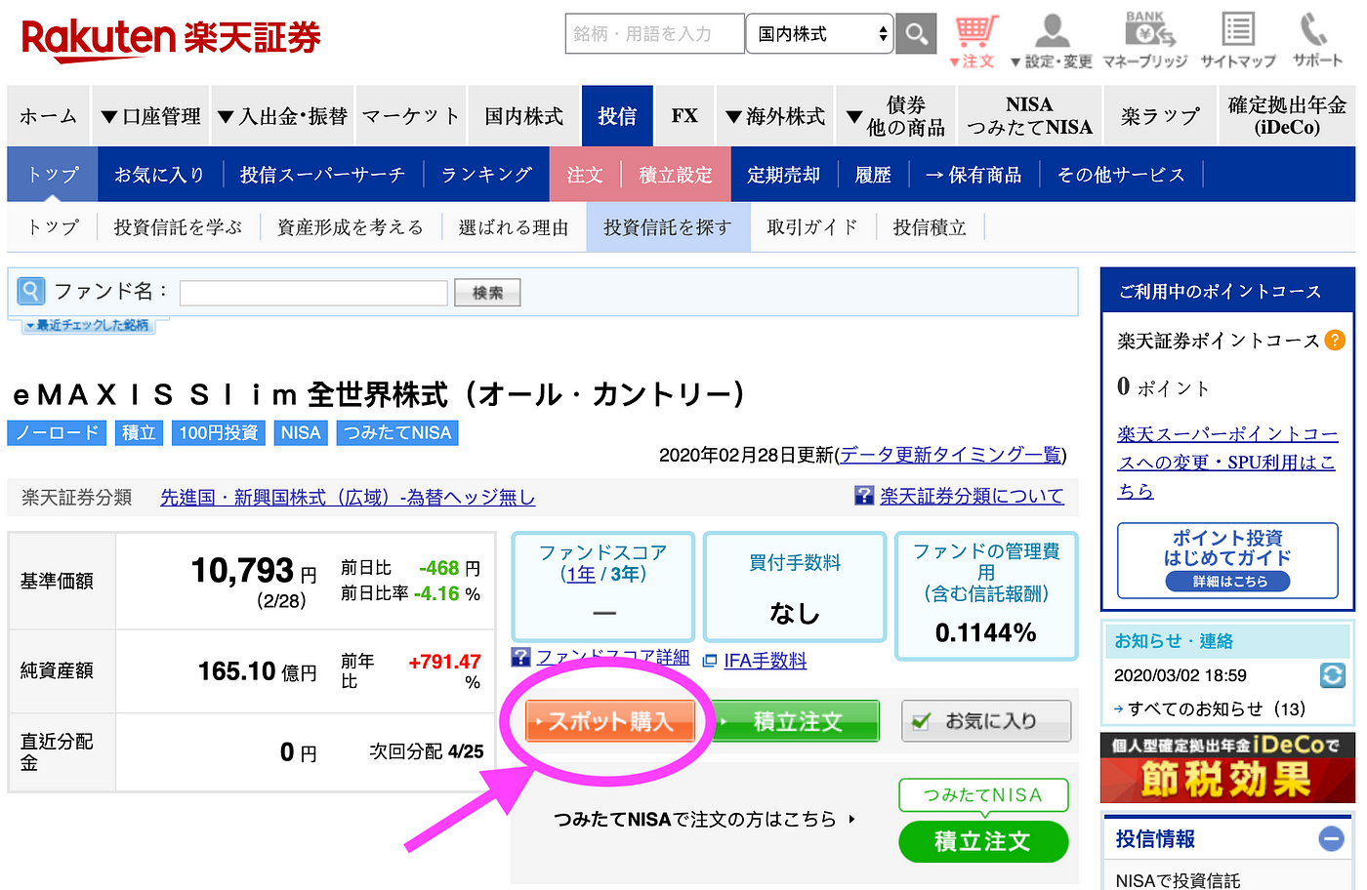Click the orange question mark help icon

click(1335, 340)
